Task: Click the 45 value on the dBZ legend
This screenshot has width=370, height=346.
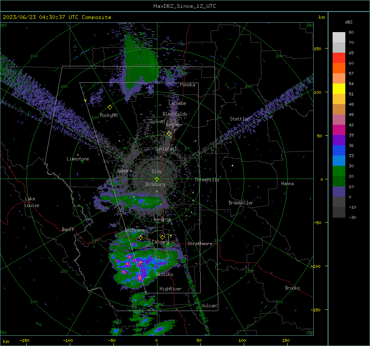Action: 351,114
